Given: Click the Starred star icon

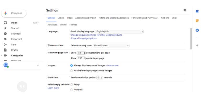Looking at the screenshot, I should click(x=5, y=28).
